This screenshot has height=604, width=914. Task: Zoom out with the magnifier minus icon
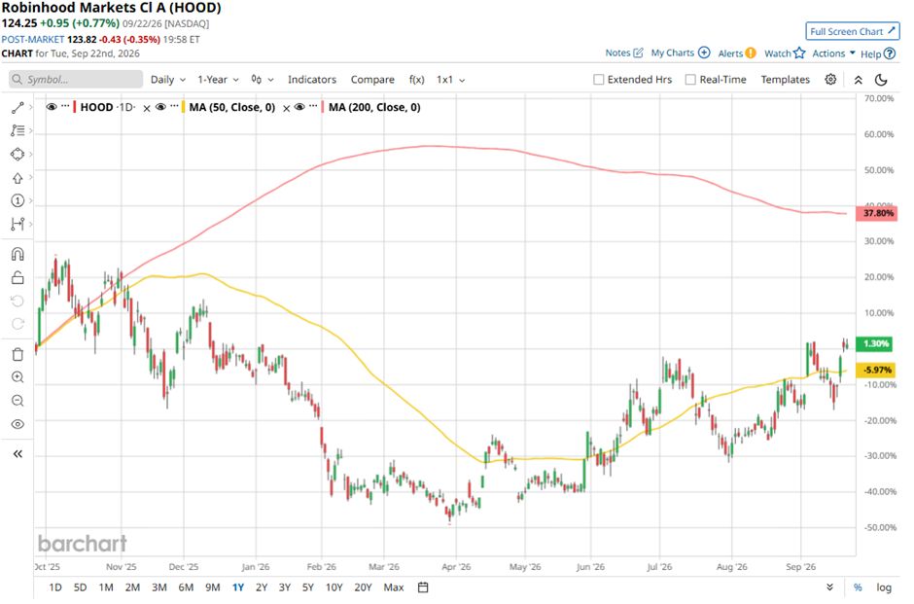click(x=18, y=401)
